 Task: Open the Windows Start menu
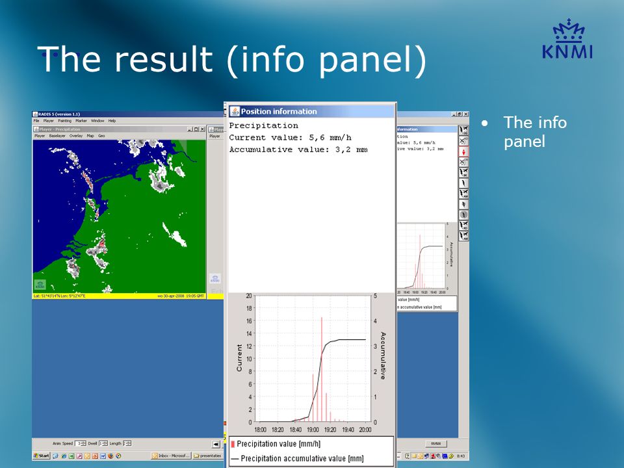42,456
